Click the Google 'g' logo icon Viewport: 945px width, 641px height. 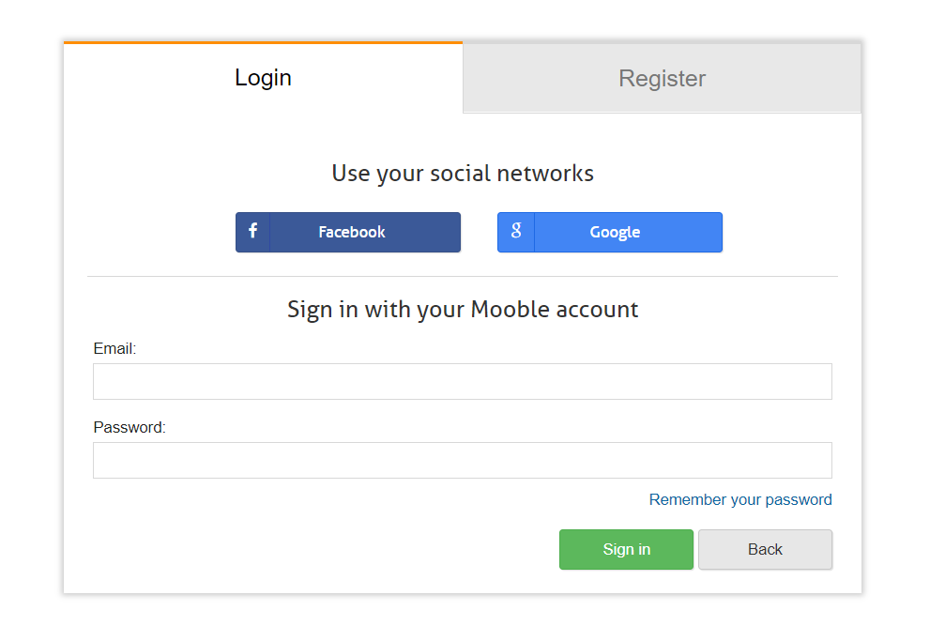pyautogui.click(x=516, y=230)
